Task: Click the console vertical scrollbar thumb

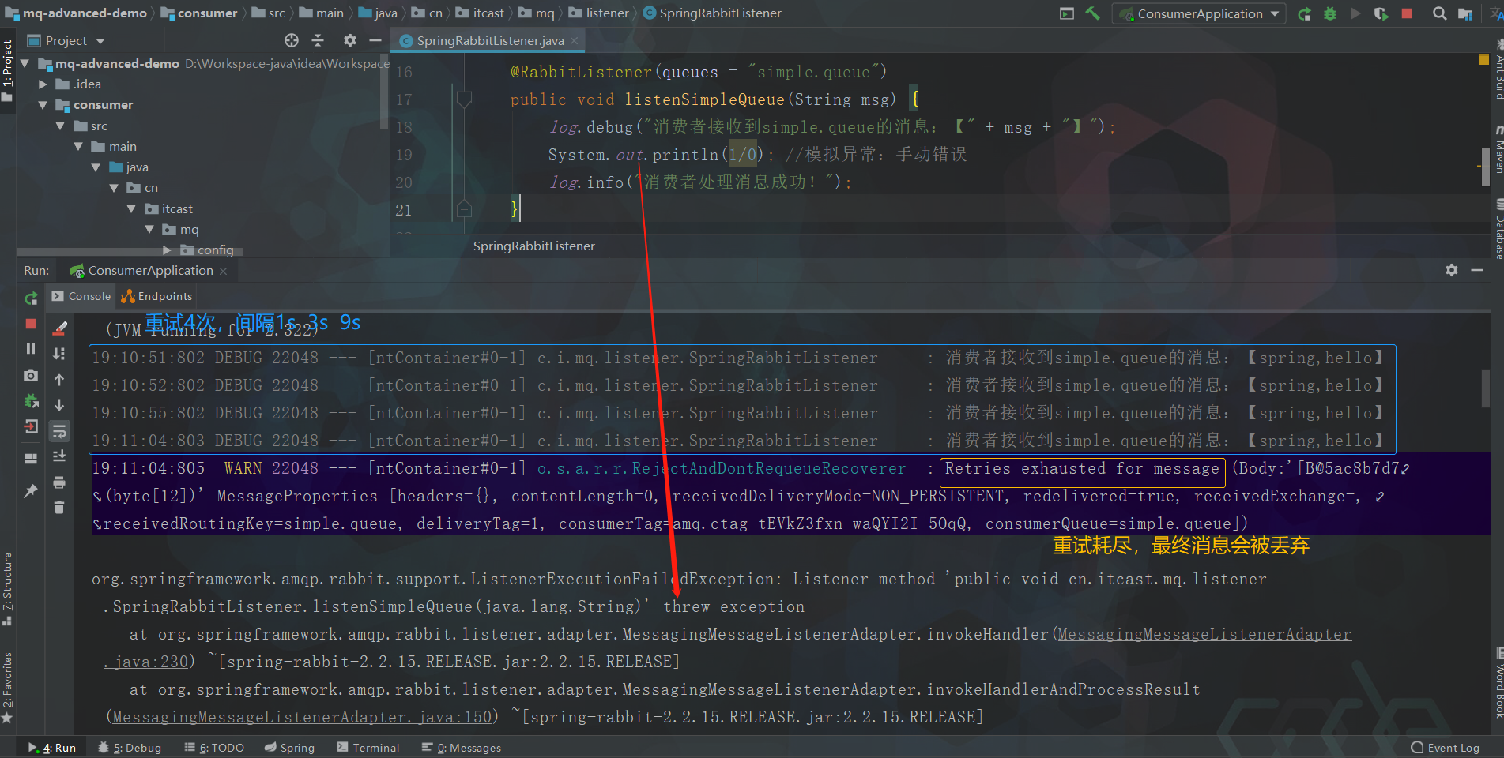Action: (1486, 387)
